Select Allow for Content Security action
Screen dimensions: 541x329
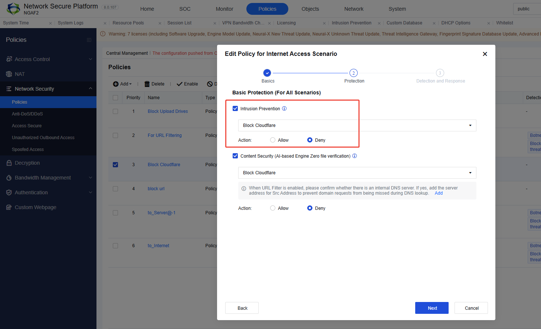click(x=273, y=208)
